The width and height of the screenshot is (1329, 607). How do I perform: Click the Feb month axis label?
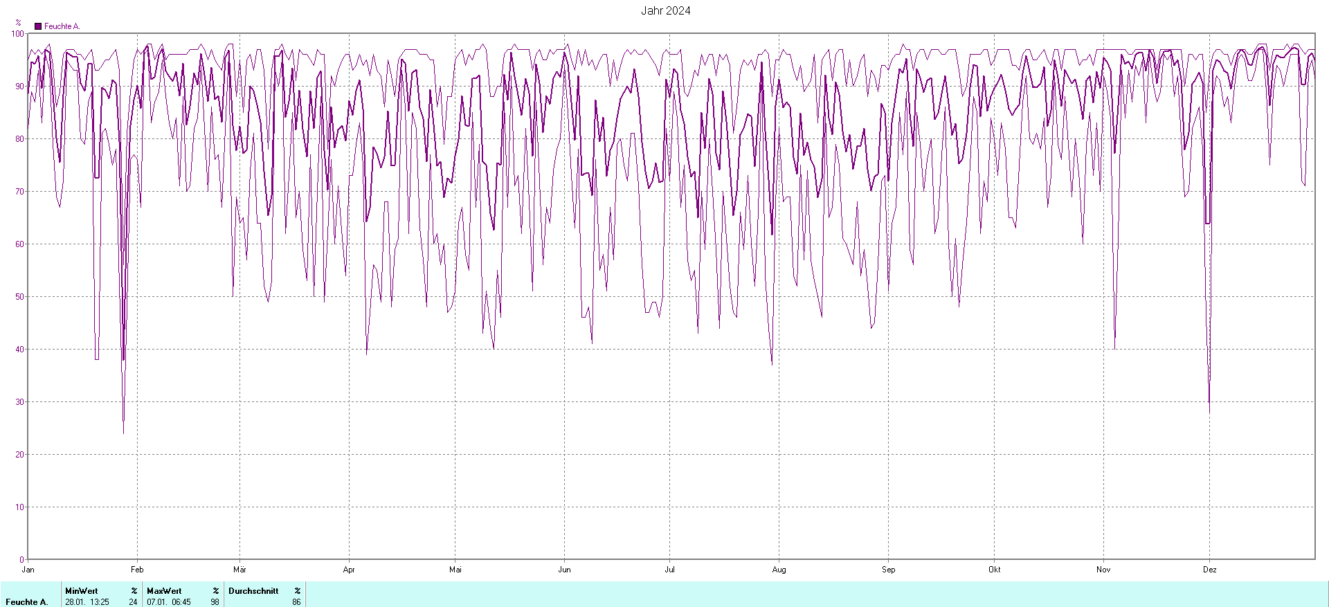pyautogui.click(x=137, y=570)
